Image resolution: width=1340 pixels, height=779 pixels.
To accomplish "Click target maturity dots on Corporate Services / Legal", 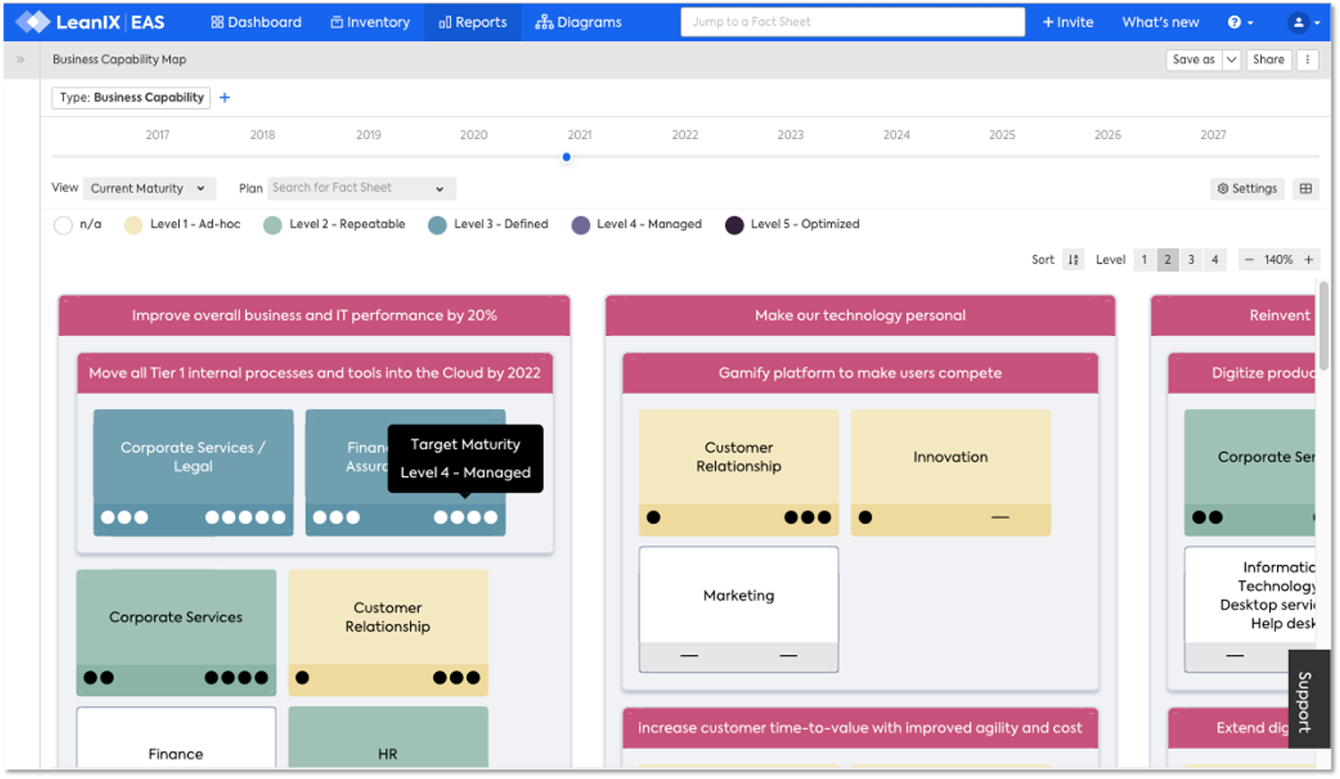I will 245,517.
